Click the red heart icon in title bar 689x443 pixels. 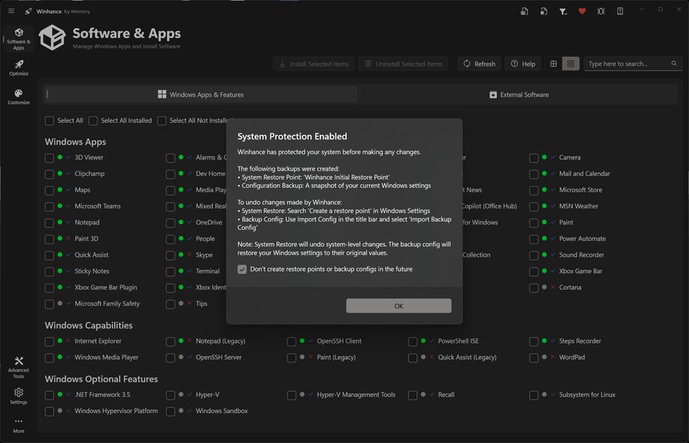pos(582,11)
